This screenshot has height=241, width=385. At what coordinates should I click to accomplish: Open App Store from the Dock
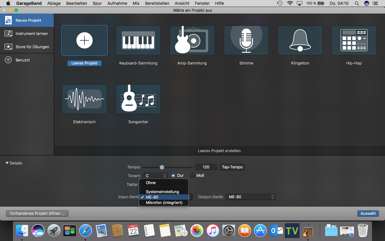point(260,231)
